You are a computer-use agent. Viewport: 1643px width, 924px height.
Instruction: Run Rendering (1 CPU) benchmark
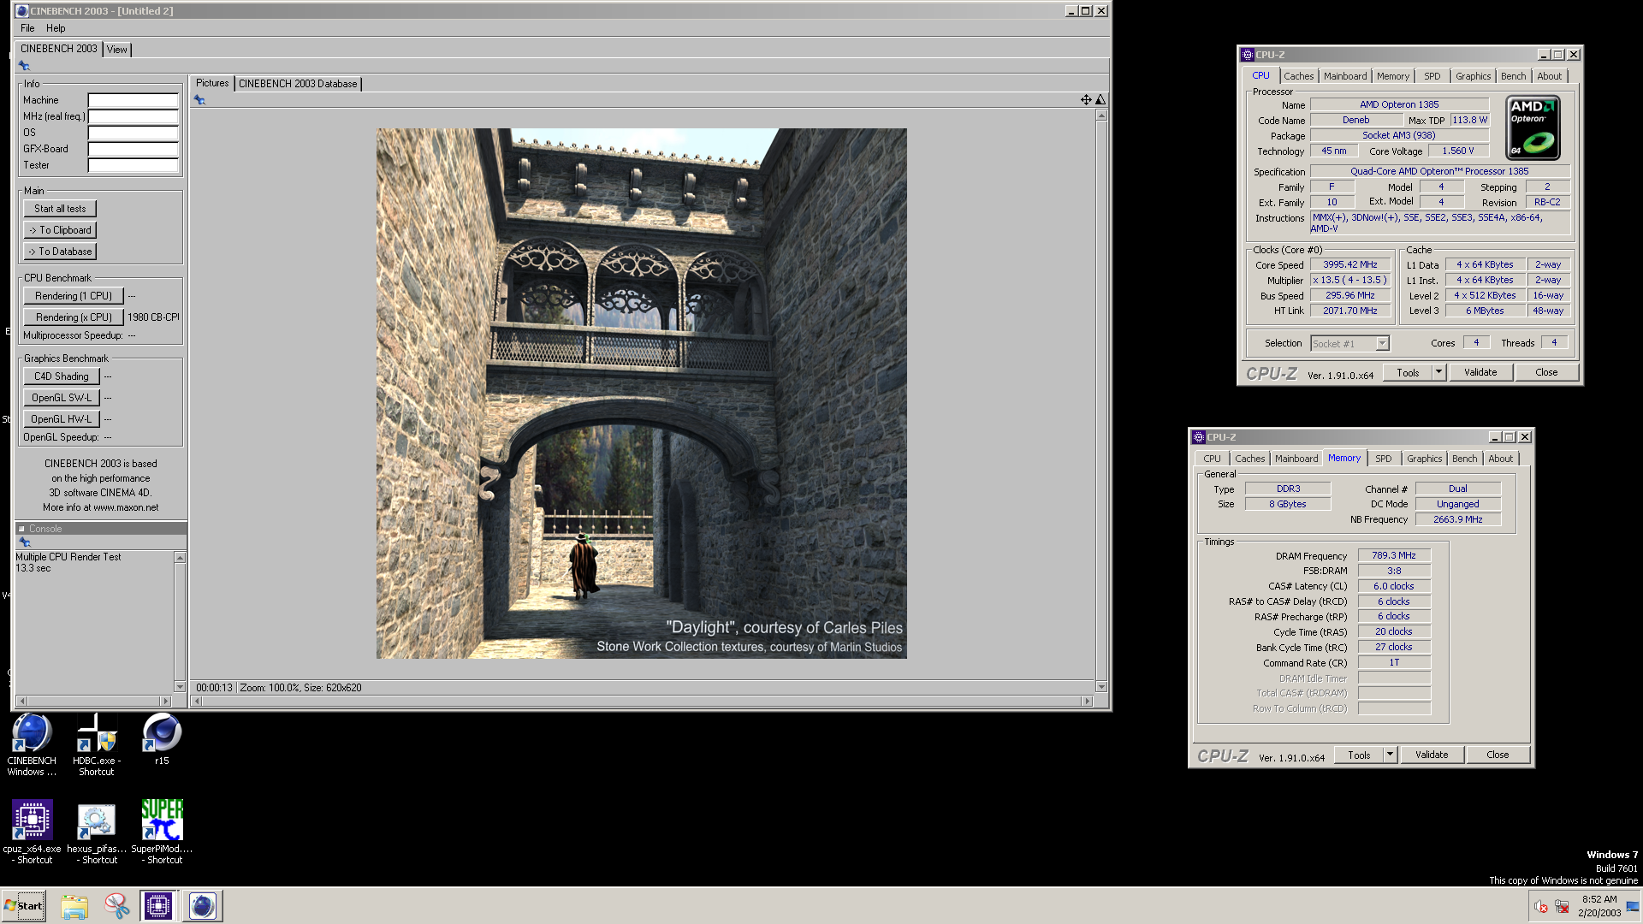click(74, 296)
